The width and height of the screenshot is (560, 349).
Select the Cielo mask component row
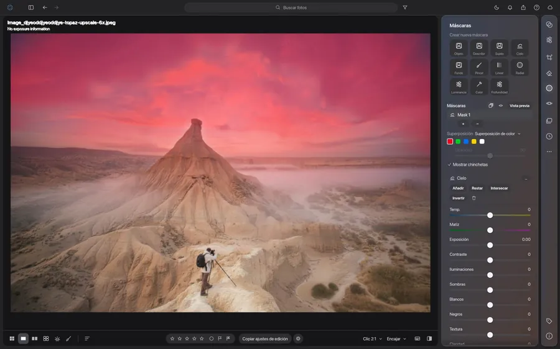coord(489,178)
